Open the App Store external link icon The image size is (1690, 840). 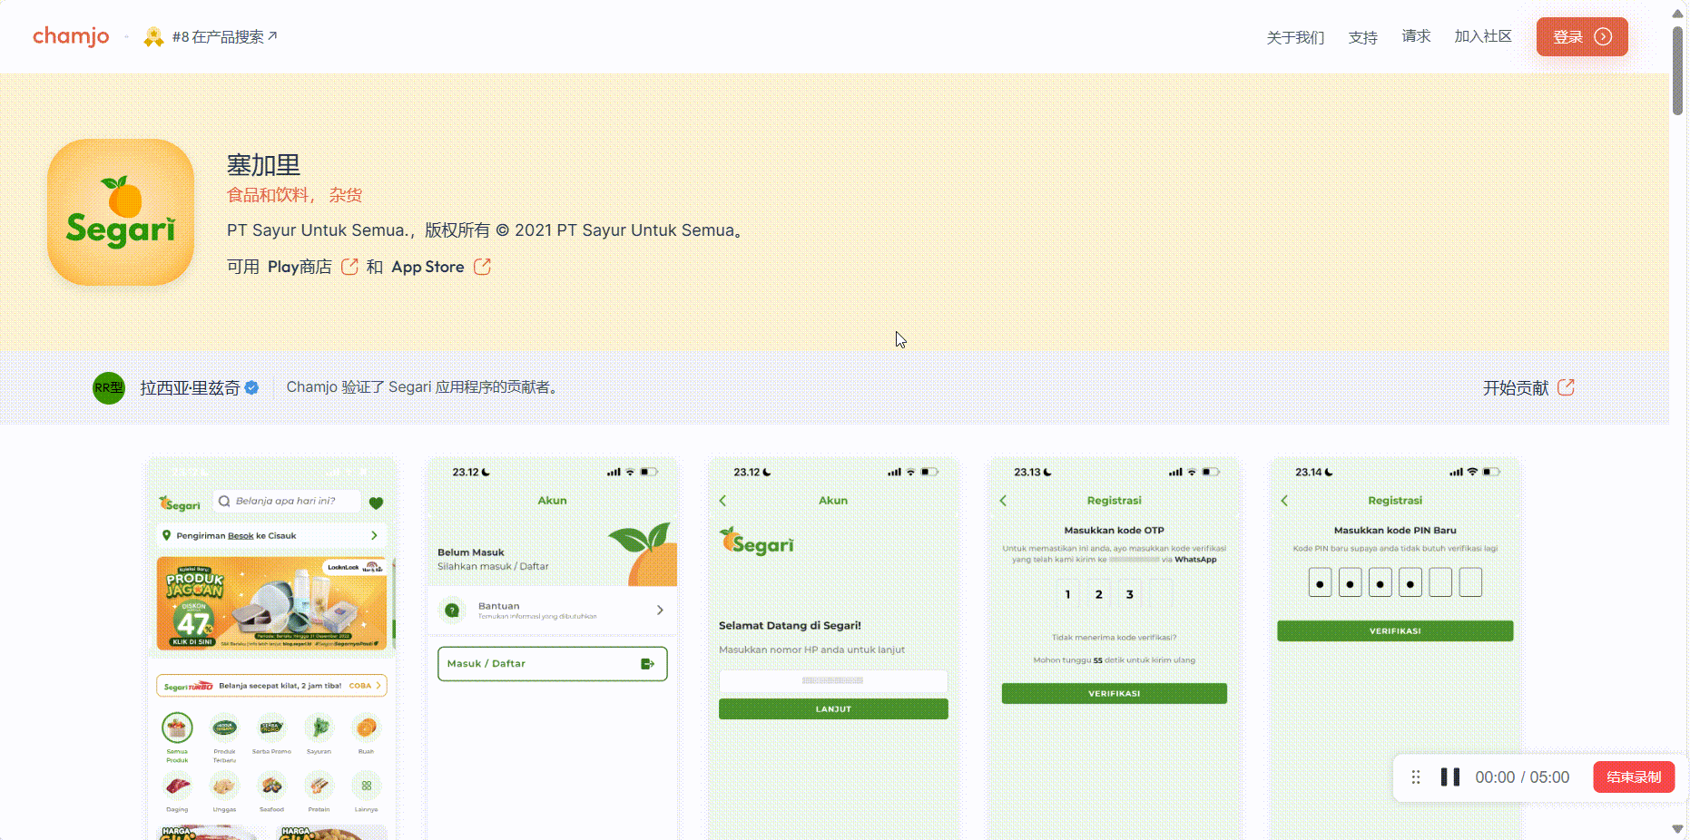(482, 267)
